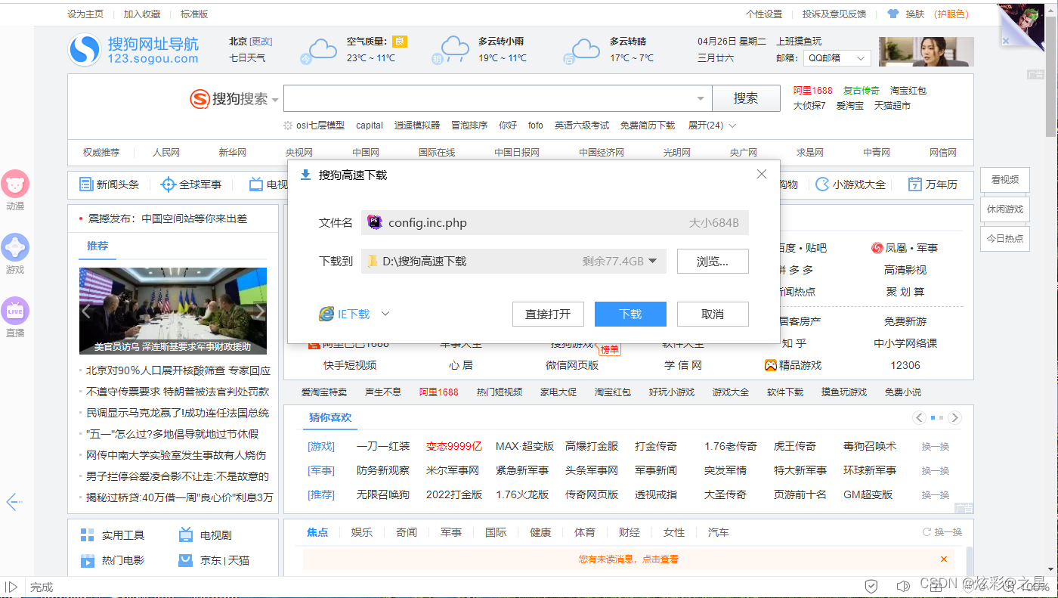
Task: Open the Sogou search engine selector
Action: [234, 99]
